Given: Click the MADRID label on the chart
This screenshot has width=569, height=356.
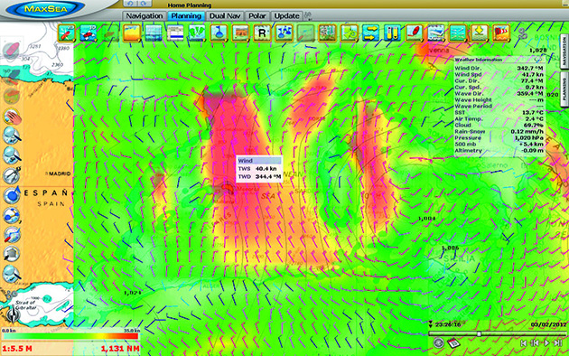Looking at the screenshot, I should [x=60, y=173].
